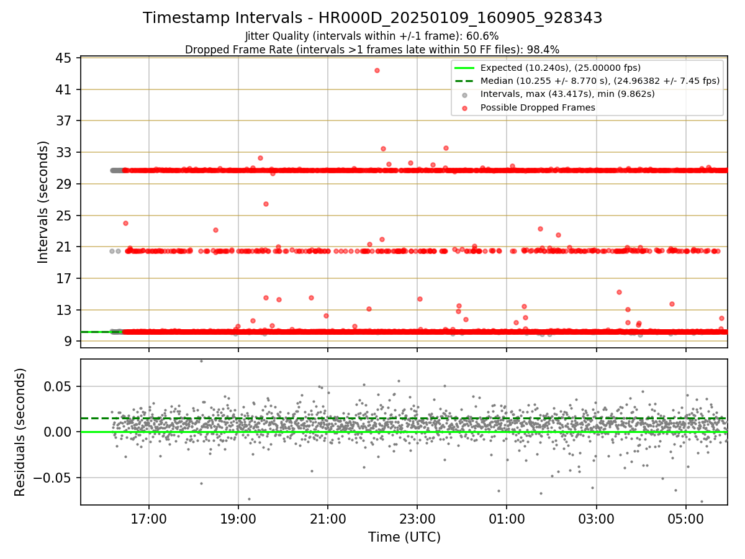Click the plot title Timestamp Intervals HR000D

click(372, 18)
